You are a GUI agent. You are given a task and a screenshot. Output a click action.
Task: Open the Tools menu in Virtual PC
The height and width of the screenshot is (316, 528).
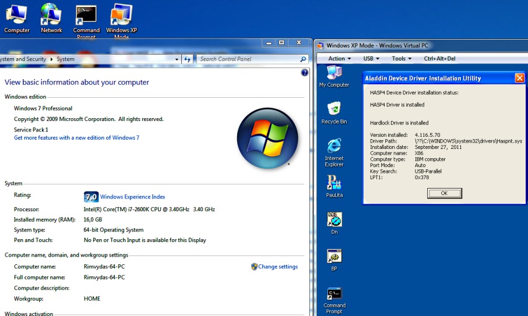tap(402, 59)
